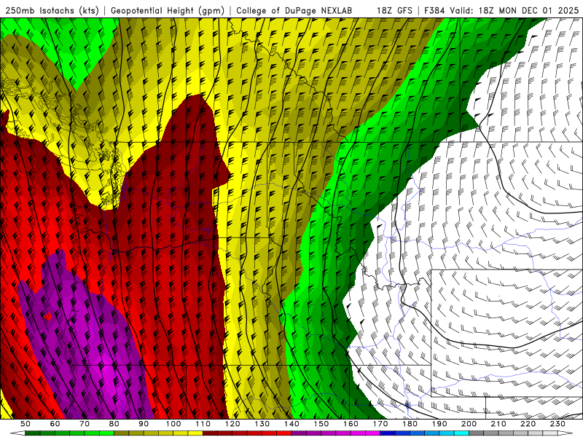Click the '220' colorbar label
Screen dimensions: 583x437
coord(528,424)
